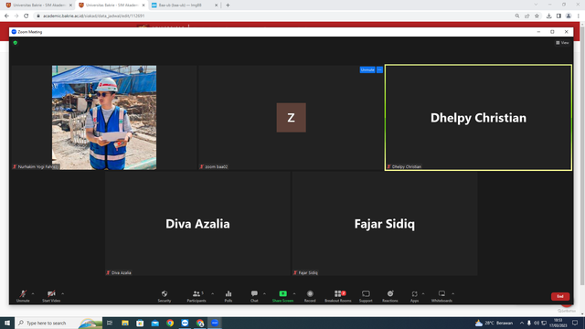Start Video in Zoom toolbar

[51, 296]
